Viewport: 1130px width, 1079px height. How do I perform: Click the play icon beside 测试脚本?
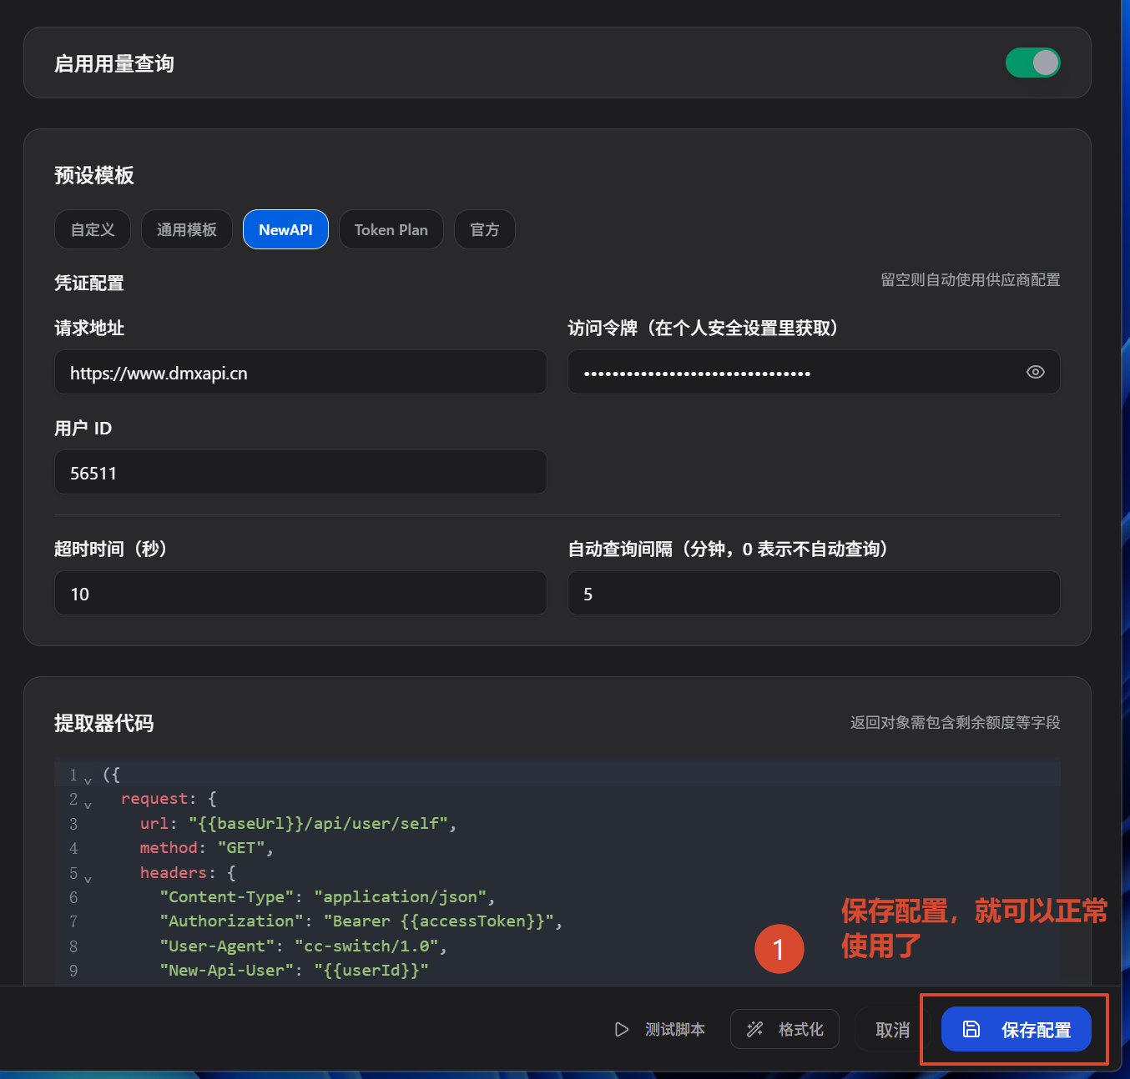pos(622,1029)
